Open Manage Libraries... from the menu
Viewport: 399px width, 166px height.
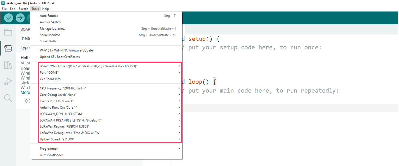(106, 29)
